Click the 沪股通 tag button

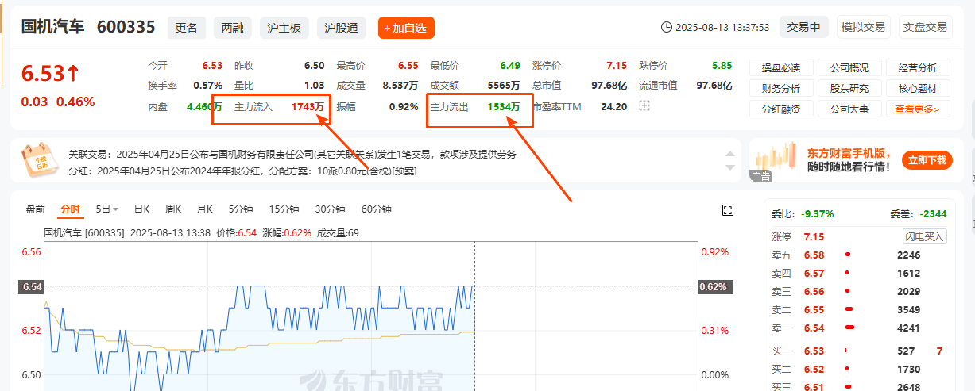click(x=341, y=28)
